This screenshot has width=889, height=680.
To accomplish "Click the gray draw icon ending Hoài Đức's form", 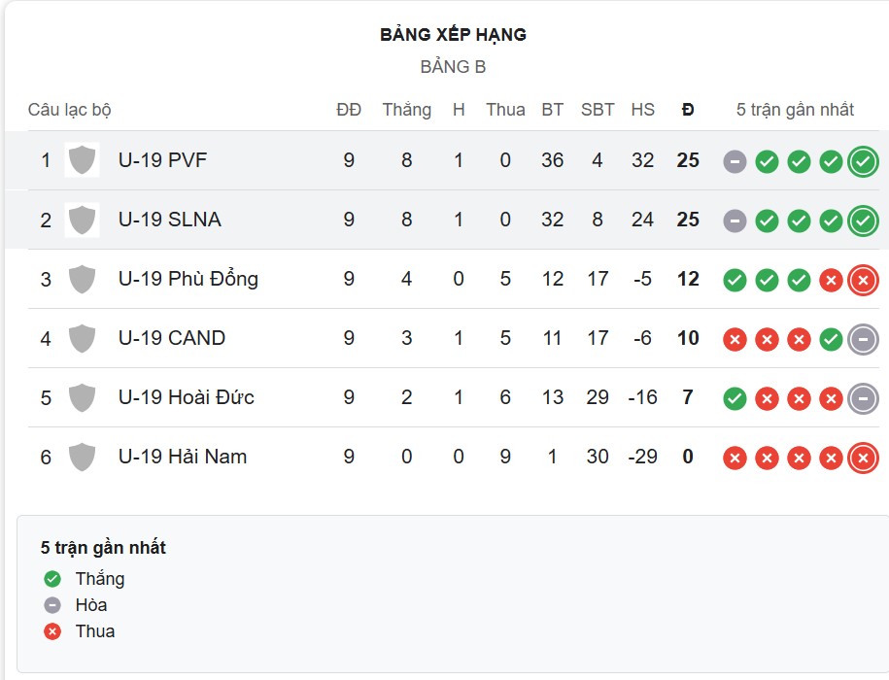I will point(861,396).
